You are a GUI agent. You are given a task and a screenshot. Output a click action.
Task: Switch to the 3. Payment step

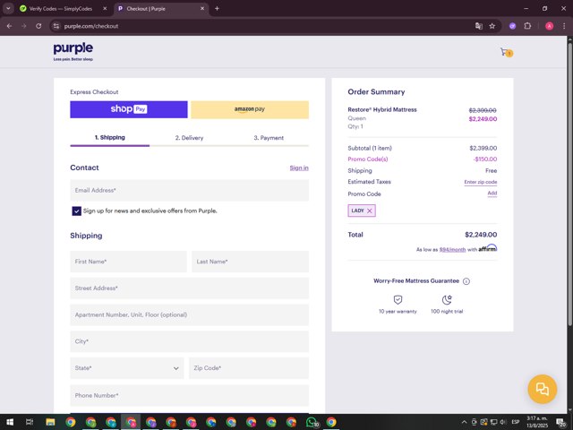[269, 138]
